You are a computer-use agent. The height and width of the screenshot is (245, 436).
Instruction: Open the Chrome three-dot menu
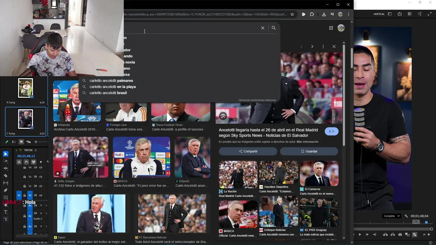click(x=348, y=14)
